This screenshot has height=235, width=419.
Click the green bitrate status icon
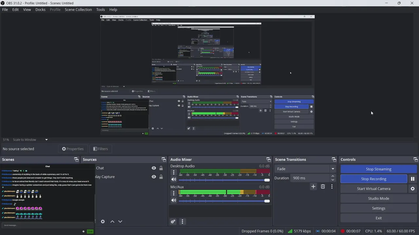tap(290, 231)
